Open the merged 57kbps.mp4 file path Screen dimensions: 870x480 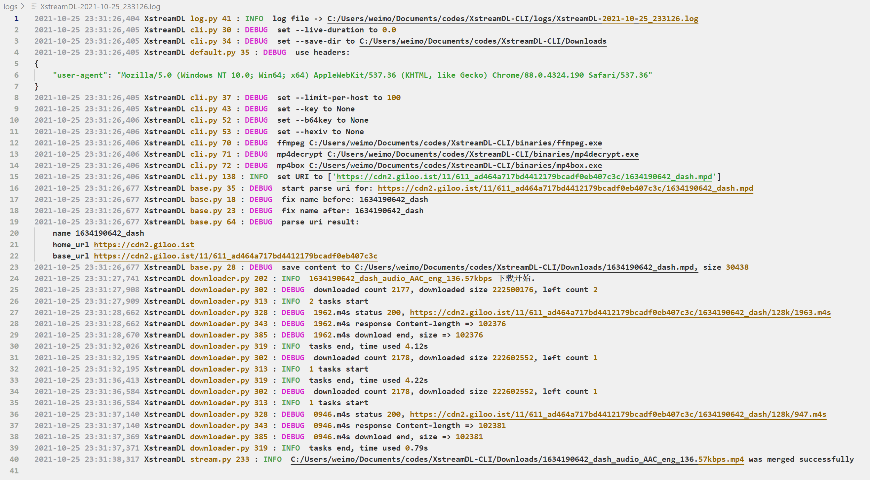517,460
